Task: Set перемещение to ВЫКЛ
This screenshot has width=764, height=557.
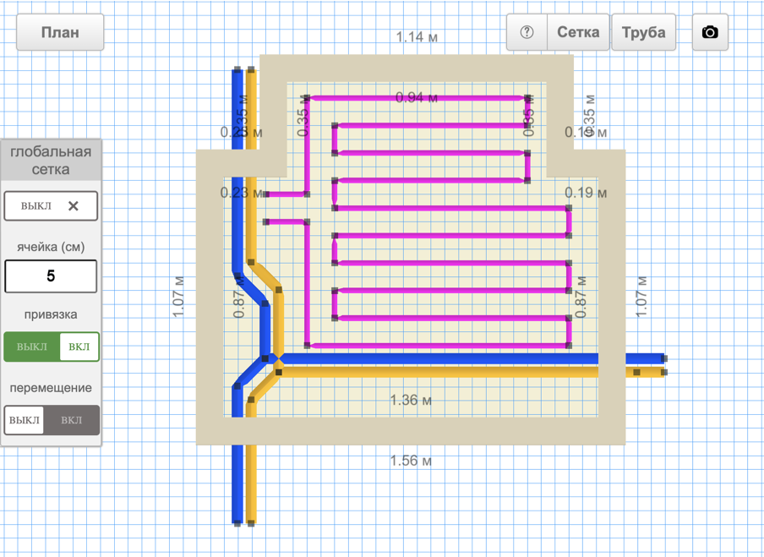Action: [25, 420]
